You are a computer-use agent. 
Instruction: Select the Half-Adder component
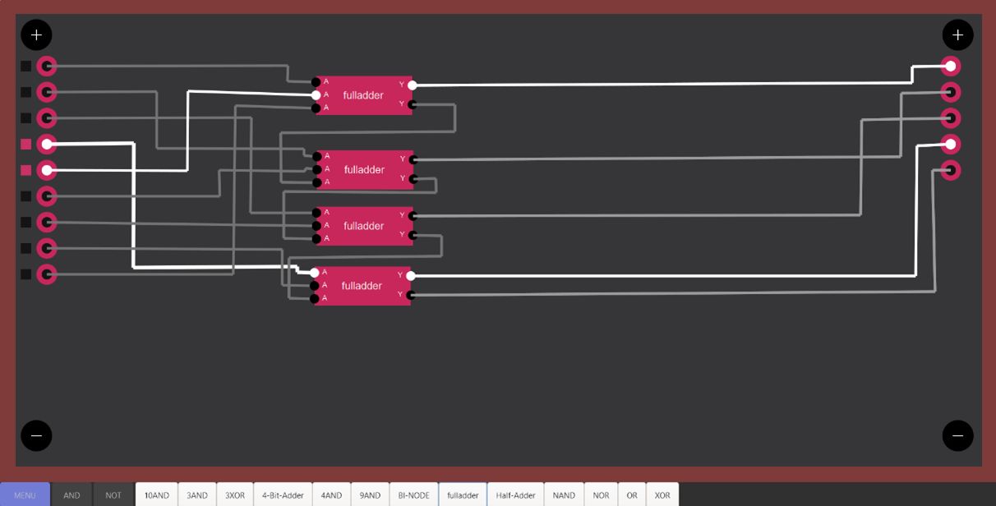[514, 495]
